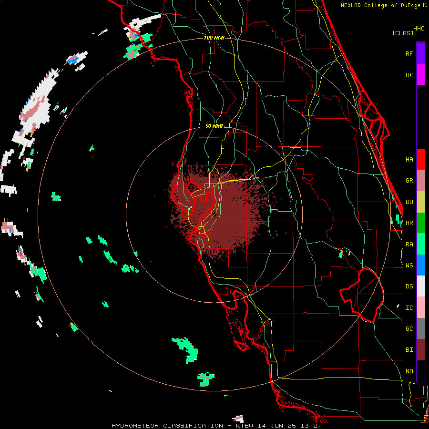
Task: Click the NEXLAB-College of DuPage text
Action: pyautogui.click(x=381, y=5)
